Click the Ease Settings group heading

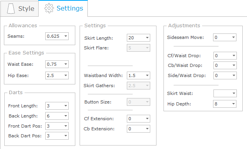tap(26, 53)
